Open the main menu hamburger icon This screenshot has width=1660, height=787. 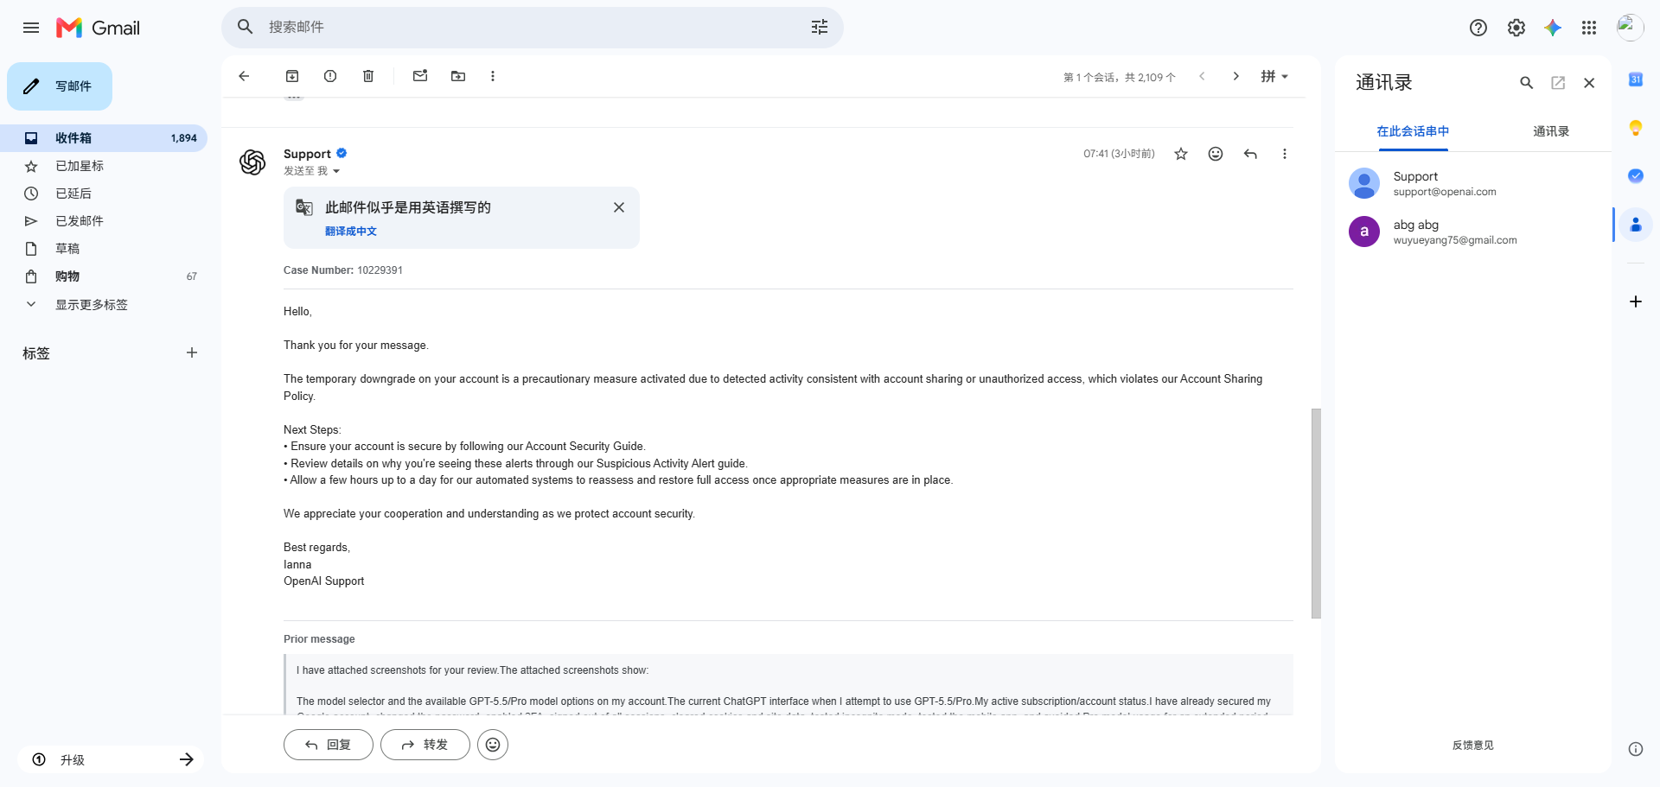[31, 28]
